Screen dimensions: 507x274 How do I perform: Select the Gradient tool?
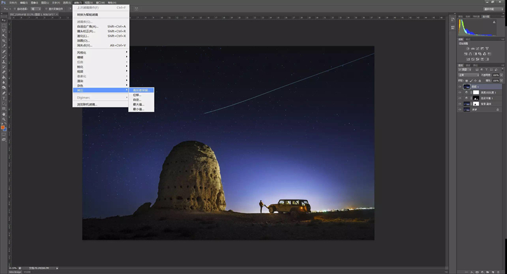point(4,77)
